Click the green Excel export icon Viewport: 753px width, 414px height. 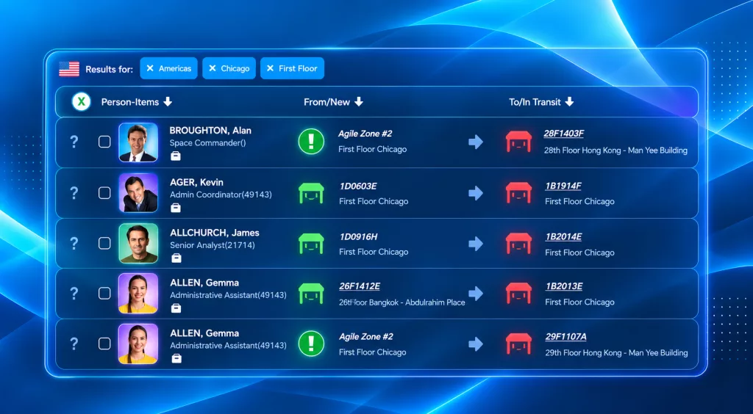click(x=81, y=101)
